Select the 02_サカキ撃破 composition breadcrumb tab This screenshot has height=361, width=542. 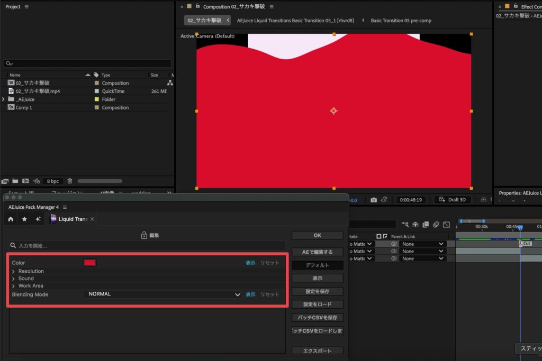click(204, 21)
